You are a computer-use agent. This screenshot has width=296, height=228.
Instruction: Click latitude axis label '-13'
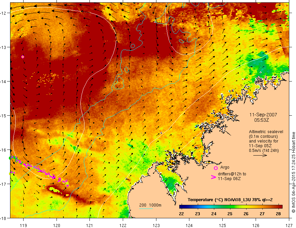tap(4, 47)
